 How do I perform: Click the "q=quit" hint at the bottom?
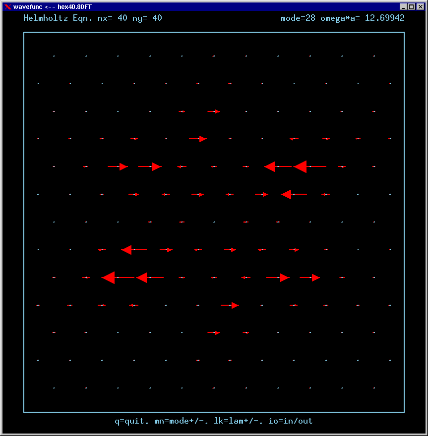[x=131, y=421]
